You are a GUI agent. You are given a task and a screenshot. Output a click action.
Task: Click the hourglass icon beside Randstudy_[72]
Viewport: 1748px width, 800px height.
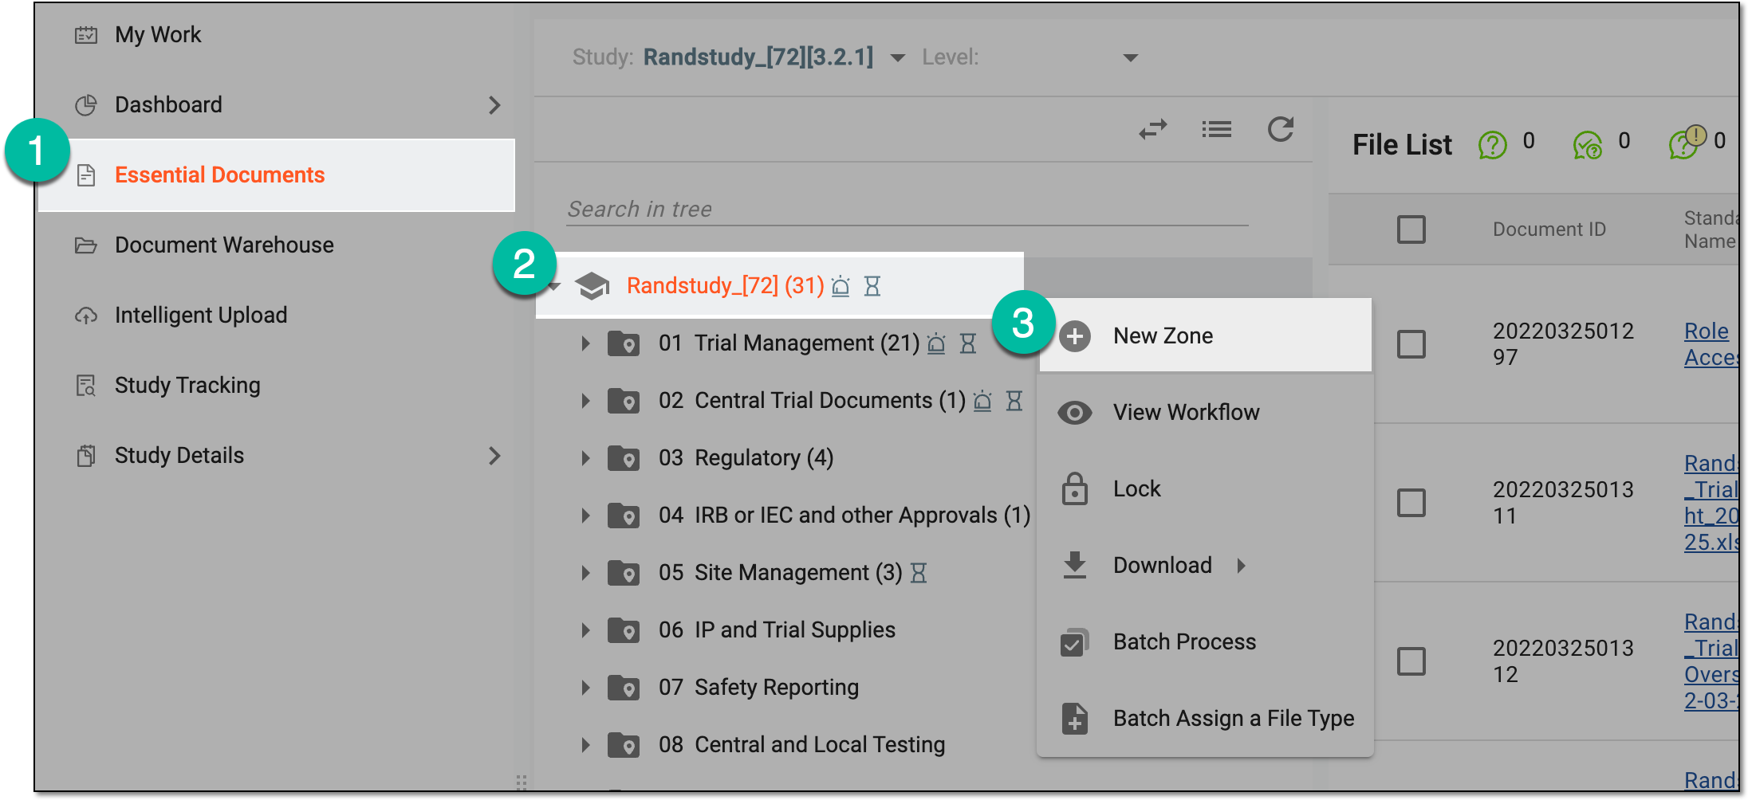point(872,285)
